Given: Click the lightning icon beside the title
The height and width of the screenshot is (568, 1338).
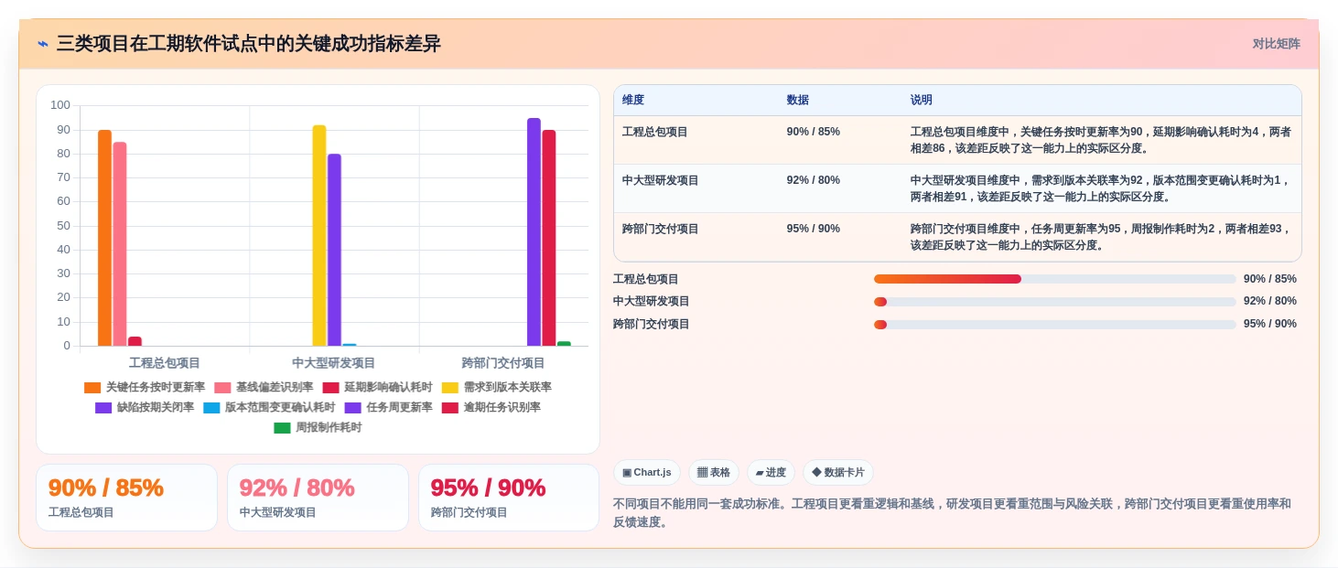Looking at the screenshot, I should pos(43,44).
